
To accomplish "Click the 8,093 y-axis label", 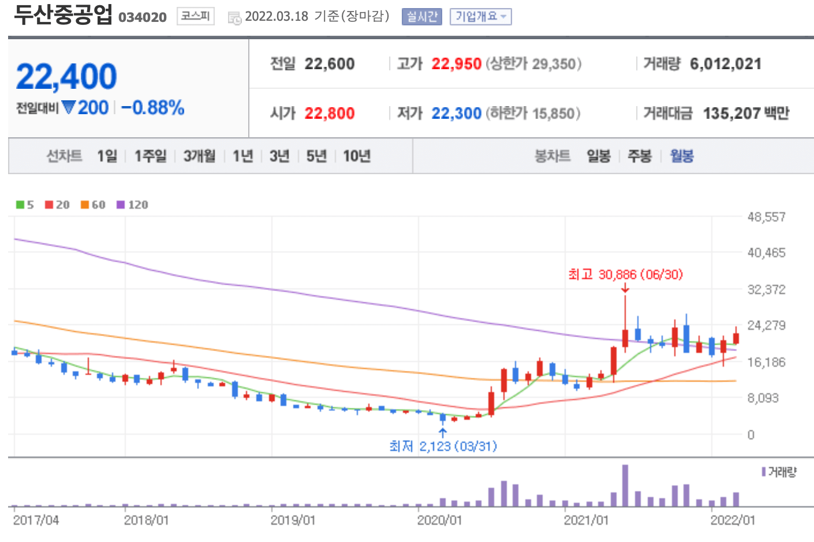I will (x=763, y=398).
